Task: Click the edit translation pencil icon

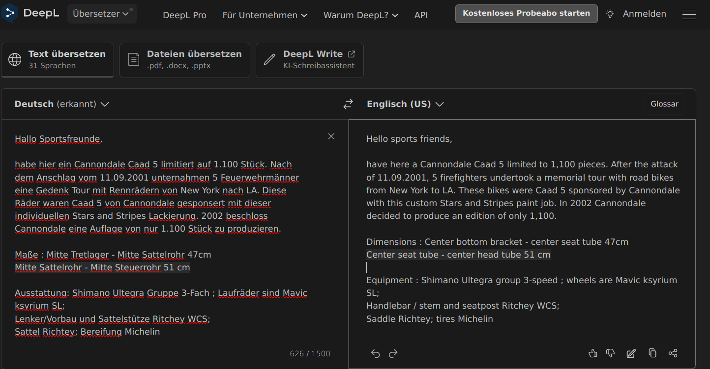Action: [631, 353]
